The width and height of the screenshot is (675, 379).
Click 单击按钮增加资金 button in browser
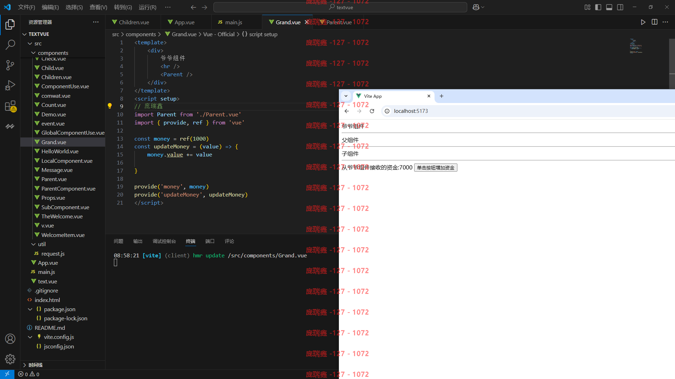(436, 168)
